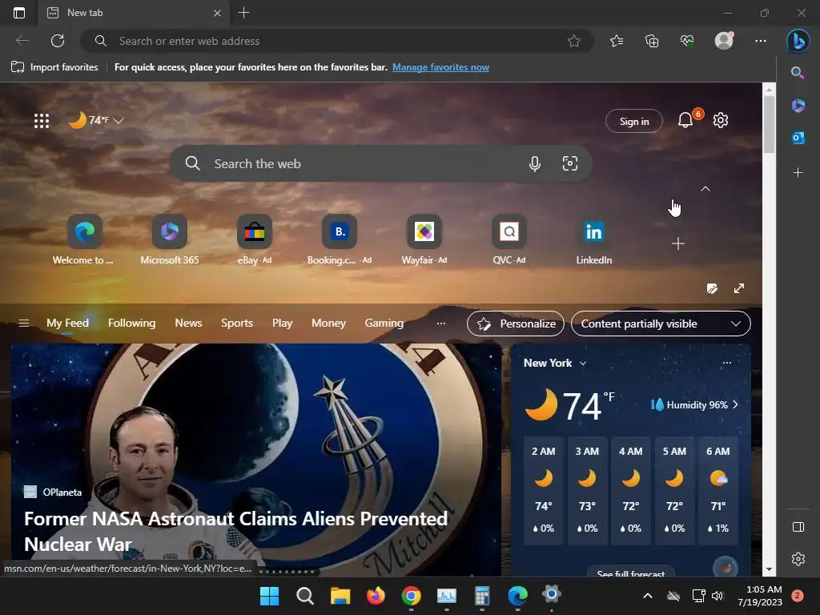The image size is (820, 615).
Task: Collapse the quick links with chevron
Action: (x=705, y=189)
